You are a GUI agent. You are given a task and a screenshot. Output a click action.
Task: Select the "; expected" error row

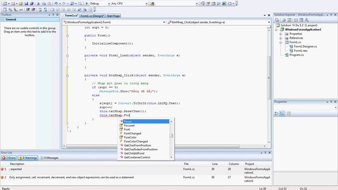tap(136, 170)
